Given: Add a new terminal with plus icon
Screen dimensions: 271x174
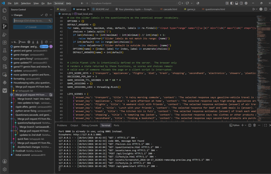Looking at the screenshot, I should click(242, 125).
